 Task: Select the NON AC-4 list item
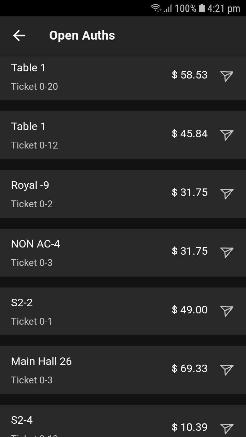point(85,253)
